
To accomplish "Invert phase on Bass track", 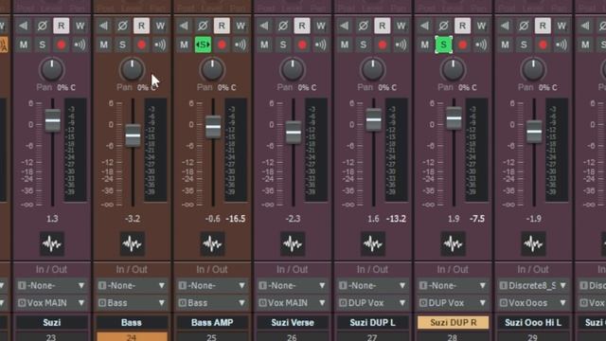I will tap(122, 26).
